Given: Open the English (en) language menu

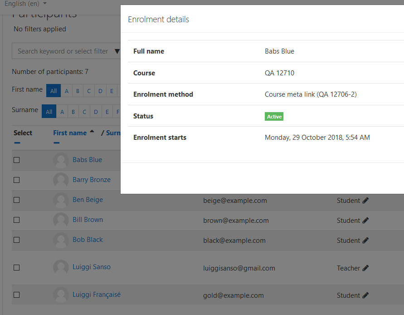Looking at the screenshot, I should tap(25, 4).
